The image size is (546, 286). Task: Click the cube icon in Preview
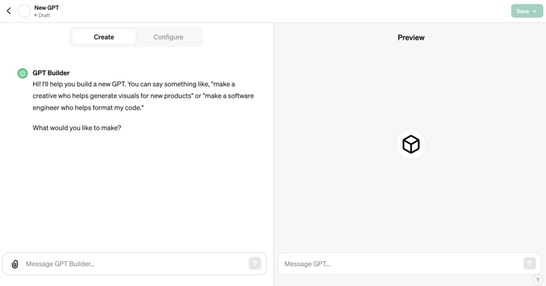tap(411, 145)
